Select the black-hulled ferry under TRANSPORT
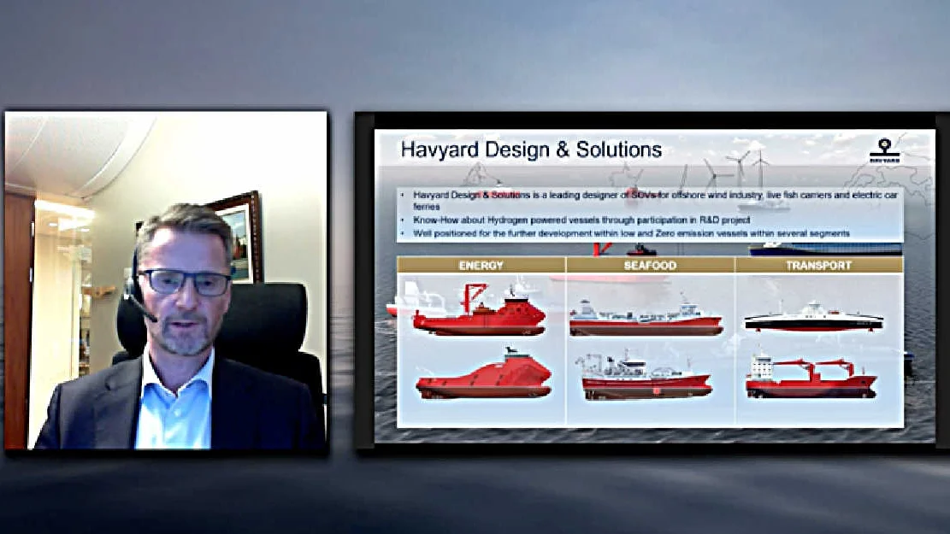Viewport: 950px width, 534px height. click(812, 318)
